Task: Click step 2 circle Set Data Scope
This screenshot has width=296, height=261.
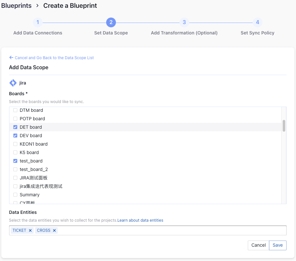Action: [x=111, y=22]
